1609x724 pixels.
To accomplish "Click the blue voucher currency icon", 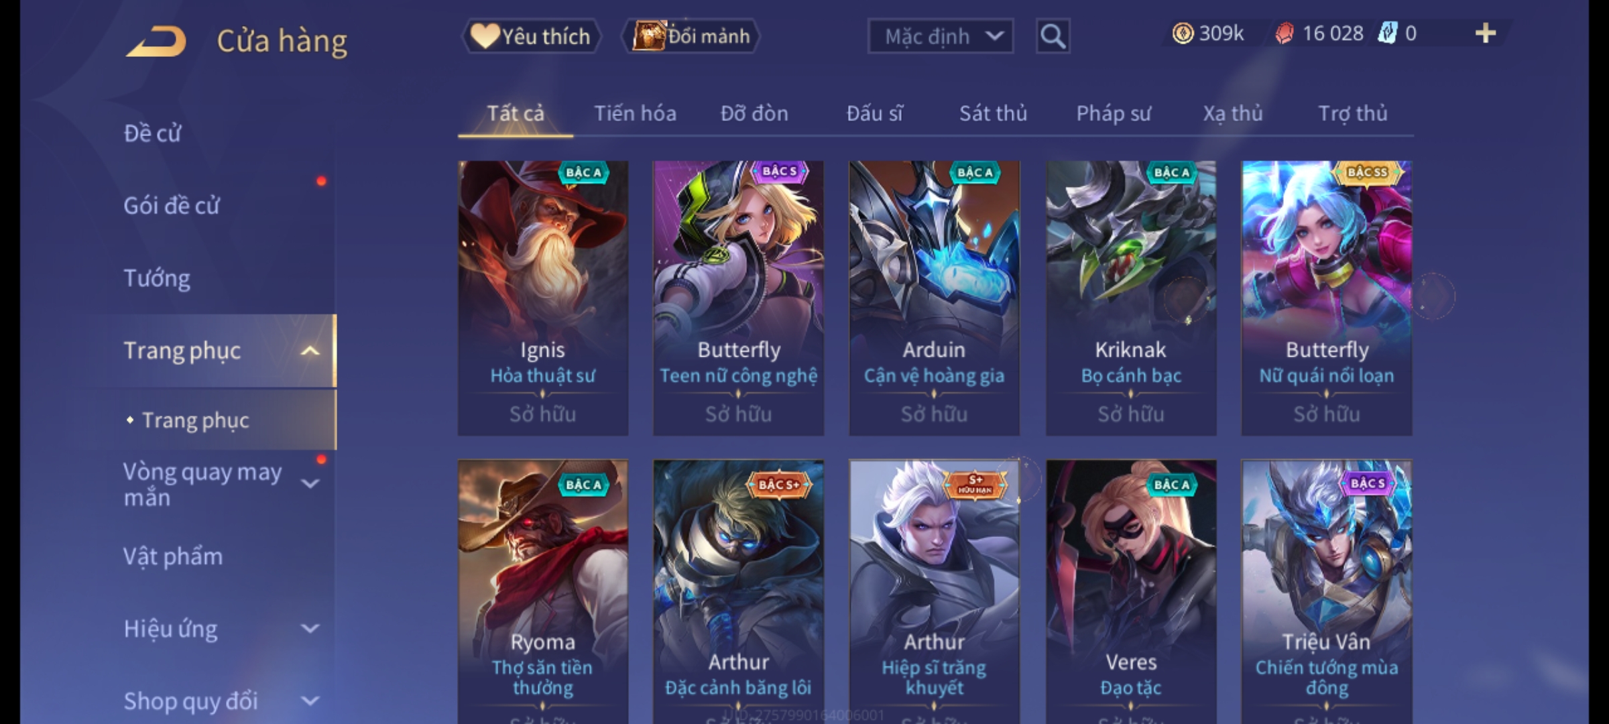I will point(1388,33).
